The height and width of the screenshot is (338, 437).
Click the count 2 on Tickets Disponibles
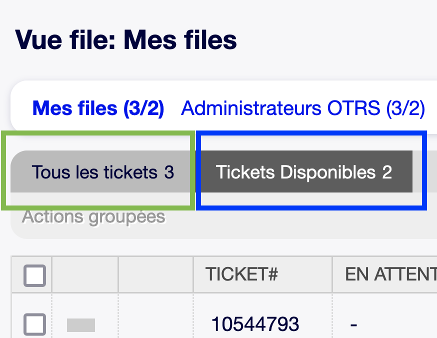(x=387, y=172)
